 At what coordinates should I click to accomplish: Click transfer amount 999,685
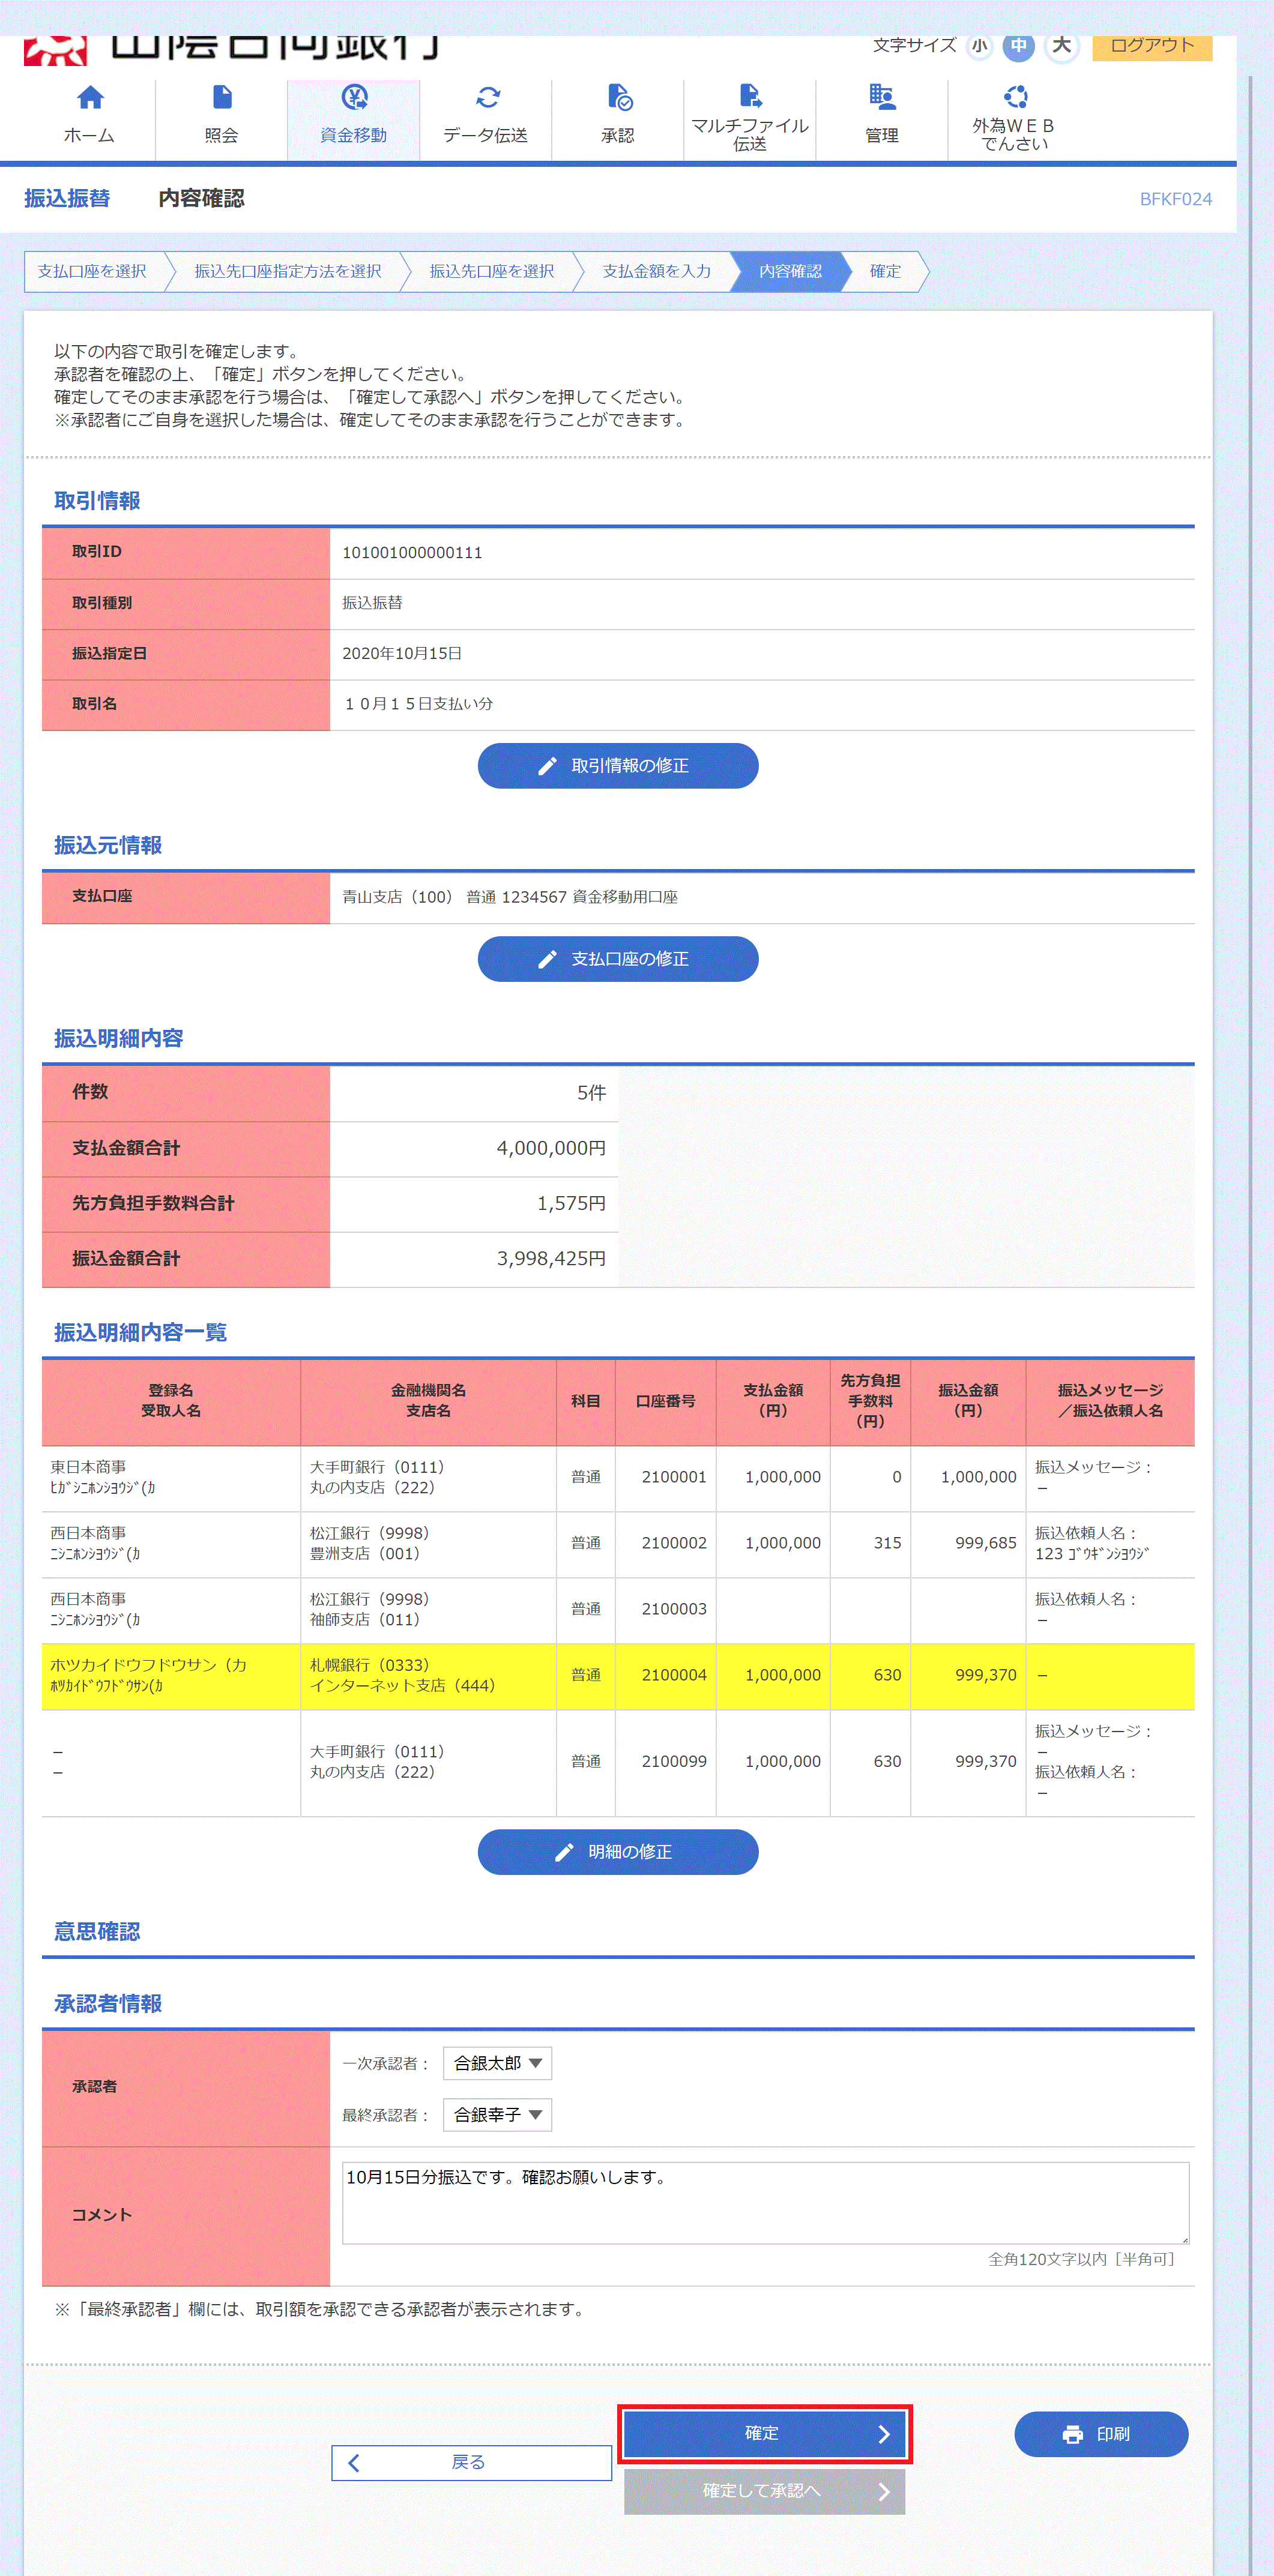[x=986, y=1543]
